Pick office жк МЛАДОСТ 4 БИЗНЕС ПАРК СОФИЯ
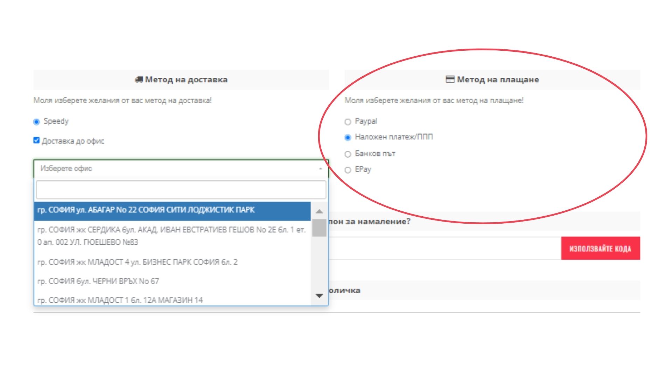672x378 pixels. [x=172, y=262]
